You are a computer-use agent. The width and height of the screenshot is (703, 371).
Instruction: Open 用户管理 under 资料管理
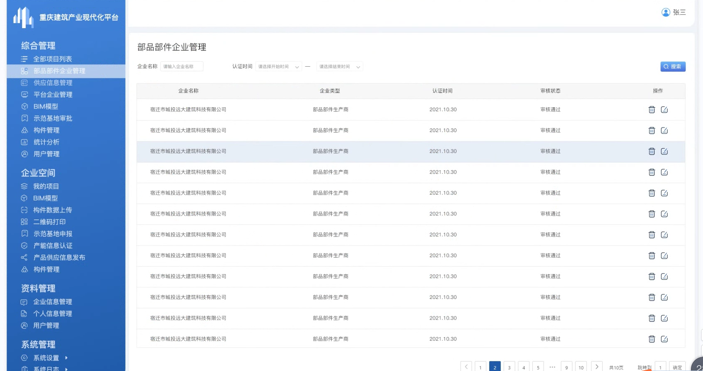point(46,326)
